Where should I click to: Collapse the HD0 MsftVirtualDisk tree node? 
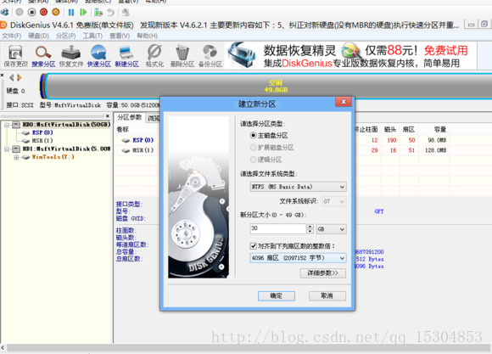point(7,125)
